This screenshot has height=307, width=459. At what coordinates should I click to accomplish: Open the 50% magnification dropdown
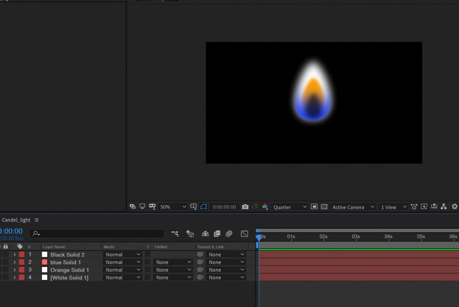[173, 207]
